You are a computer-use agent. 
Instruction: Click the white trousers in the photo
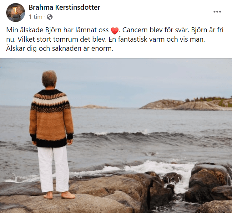53,169
